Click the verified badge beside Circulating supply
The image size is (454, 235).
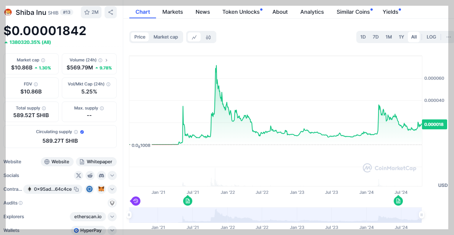[x=82, y=132]
